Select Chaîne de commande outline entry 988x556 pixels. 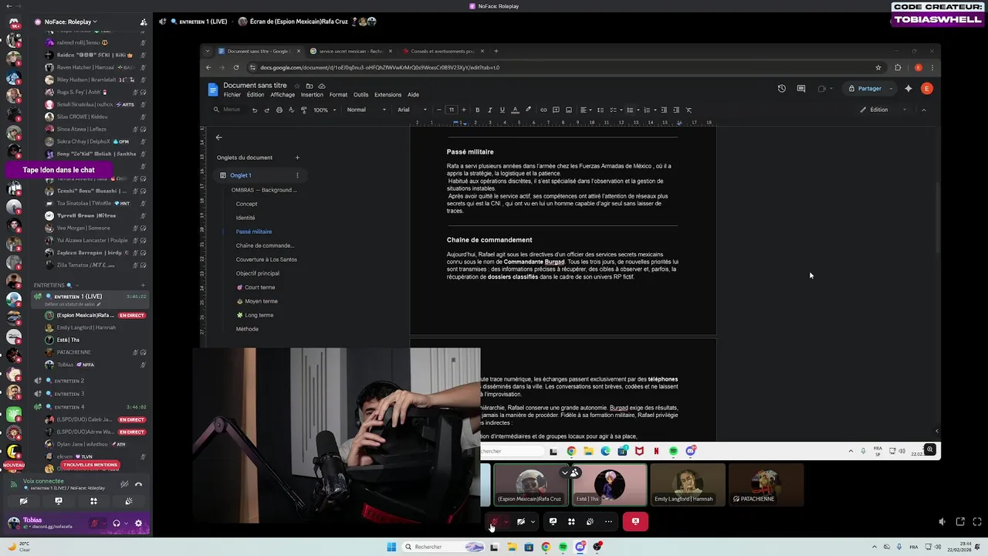tap(265, 246)
